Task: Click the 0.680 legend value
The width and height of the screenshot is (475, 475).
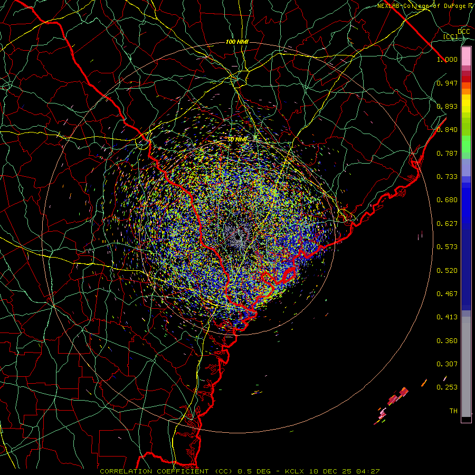Action: click(447, 200)
